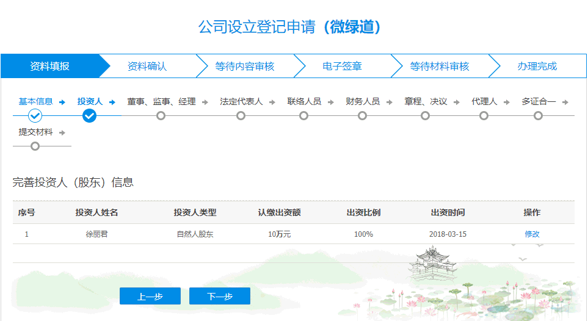Open the 提交材料 sub-step label
The height and width of the screenshot is (321, 588).
pos(35,132)
